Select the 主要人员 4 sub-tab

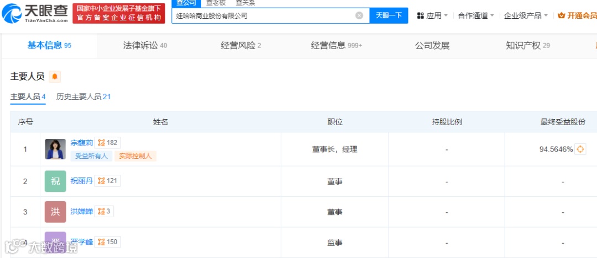(28, 97)
